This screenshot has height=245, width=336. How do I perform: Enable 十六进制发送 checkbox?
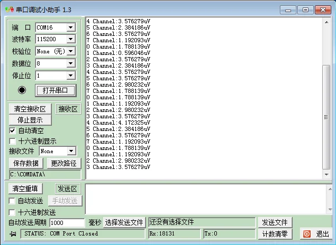click(x=12, y=212)
